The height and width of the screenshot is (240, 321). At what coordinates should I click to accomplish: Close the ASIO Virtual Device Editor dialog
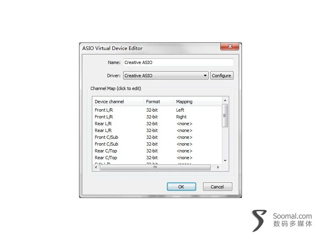click(230, 46)
